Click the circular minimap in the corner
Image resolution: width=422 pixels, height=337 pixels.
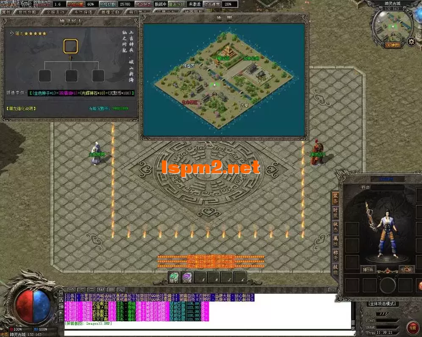pos(393,26)
